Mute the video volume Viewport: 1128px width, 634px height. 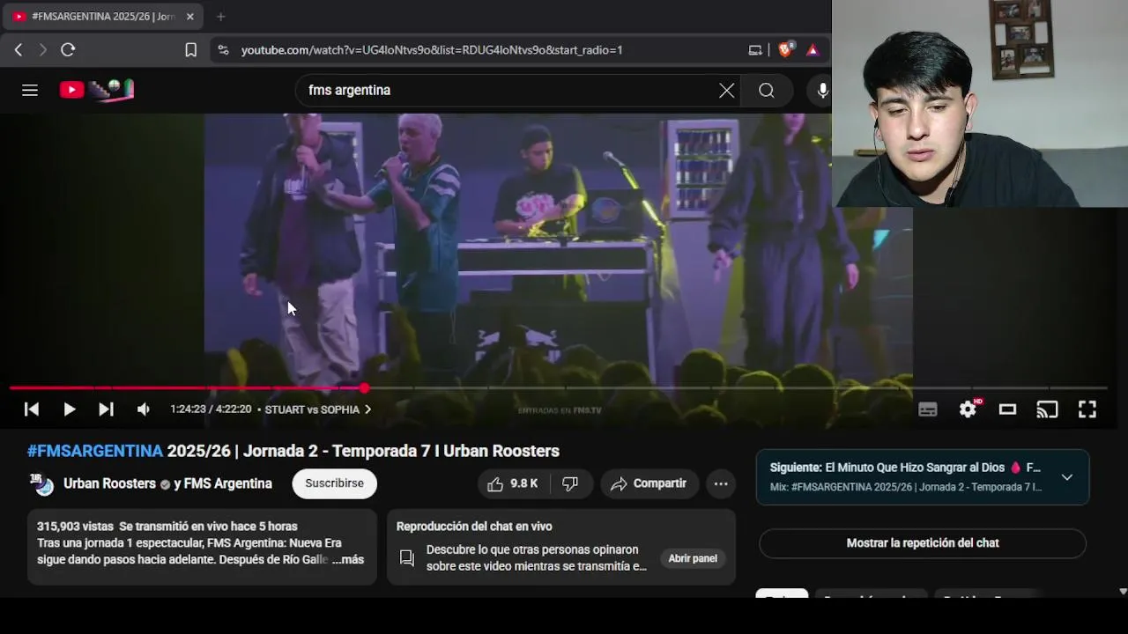pyautogui.click(x=143, y=409)
